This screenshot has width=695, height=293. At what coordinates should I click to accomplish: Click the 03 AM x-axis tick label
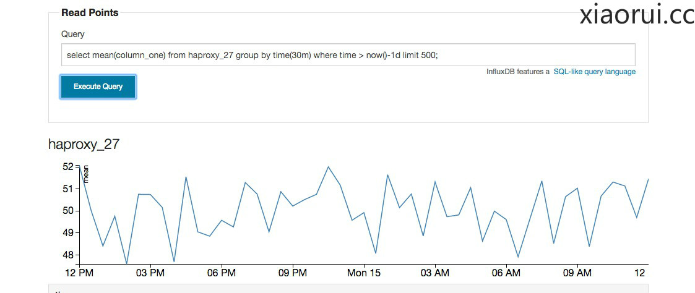(435, 273)
